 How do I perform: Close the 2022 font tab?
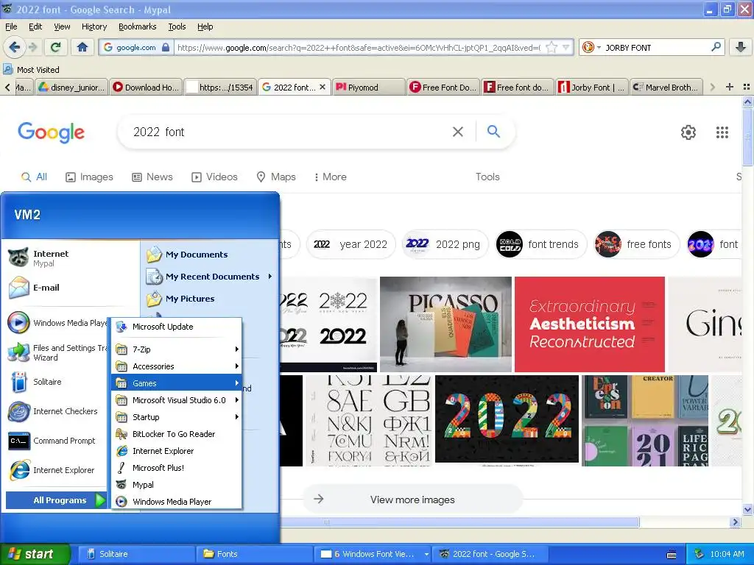tap(323, 87)
